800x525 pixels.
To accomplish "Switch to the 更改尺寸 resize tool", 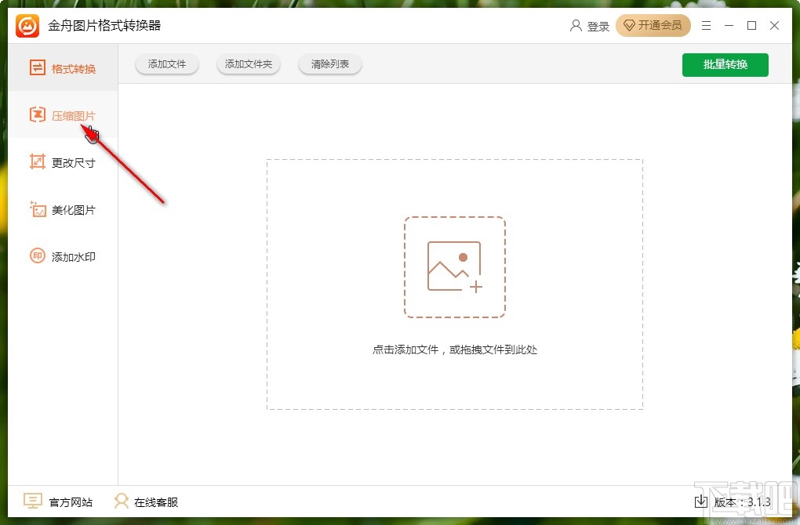I will (63, 162).
